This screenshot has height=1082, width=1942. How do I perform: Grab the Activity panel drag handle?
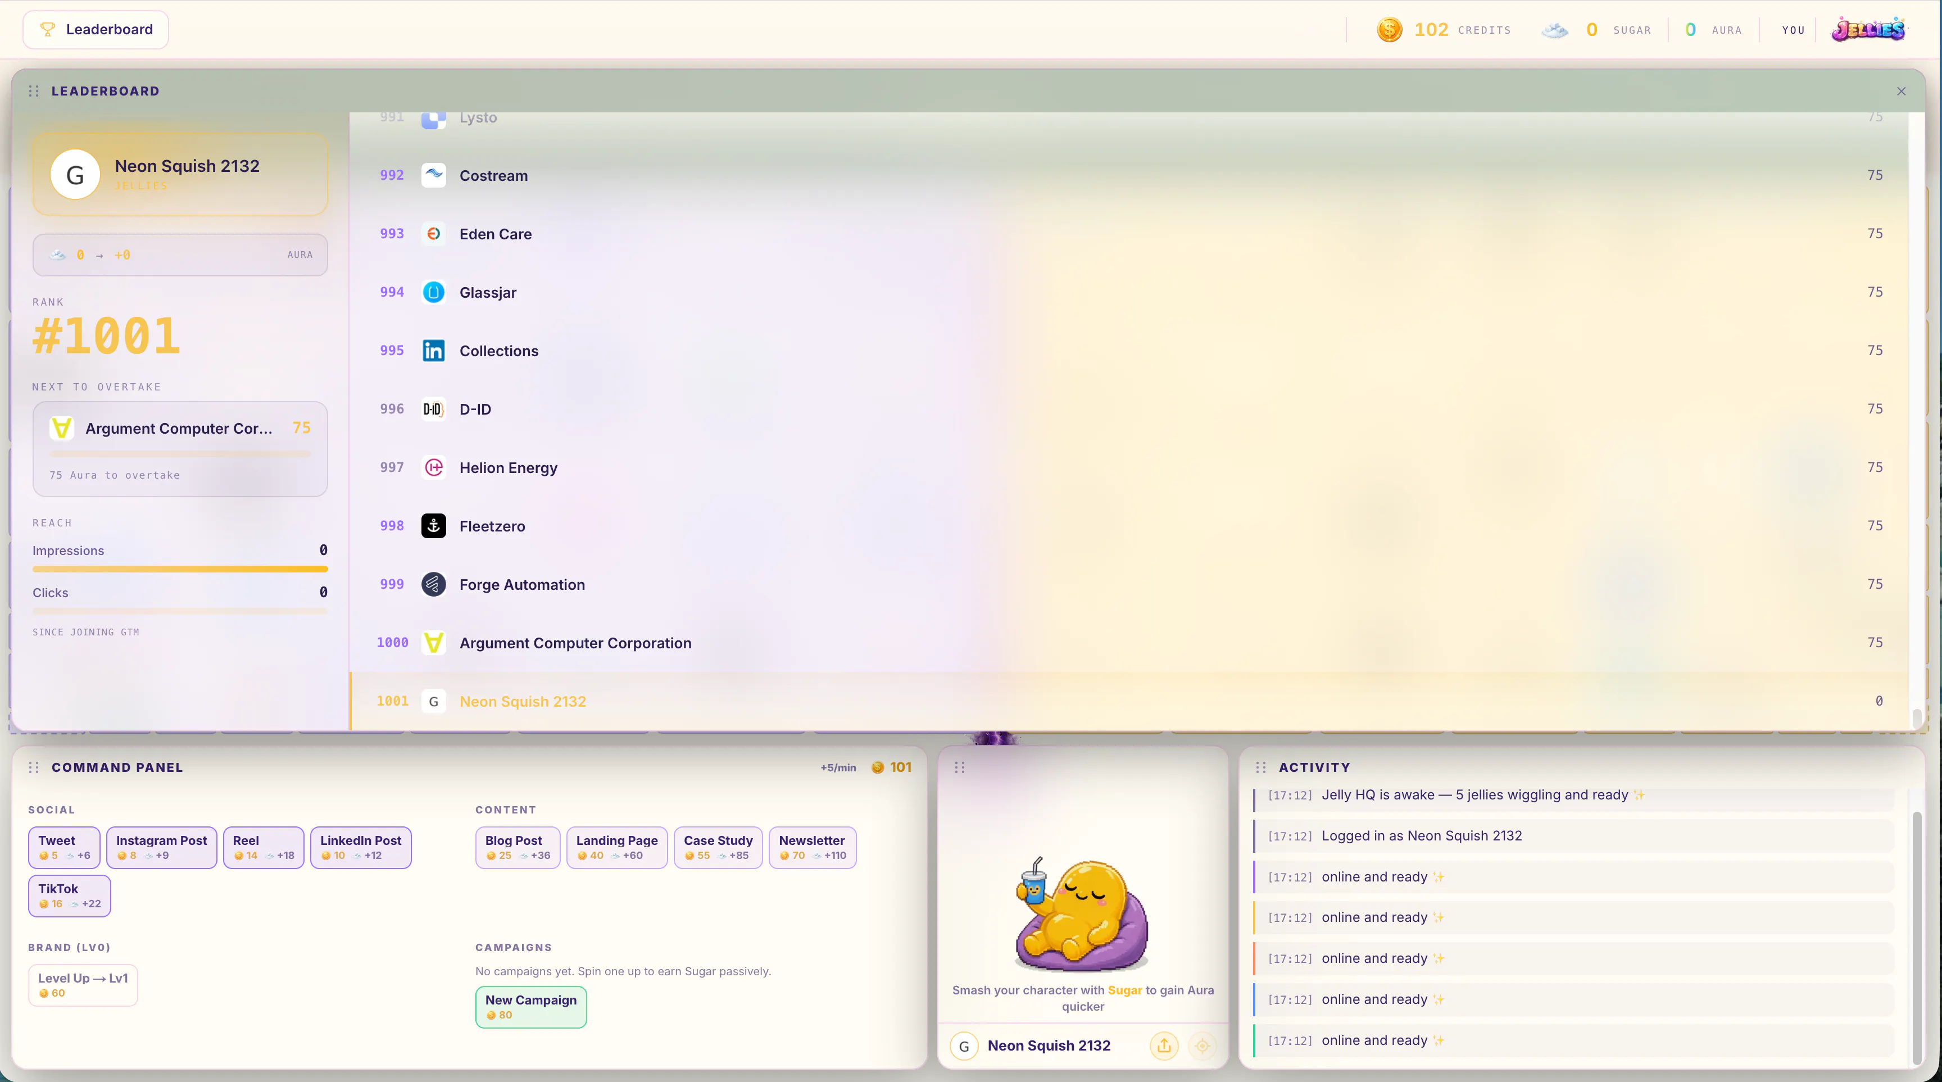(1260, 767)
